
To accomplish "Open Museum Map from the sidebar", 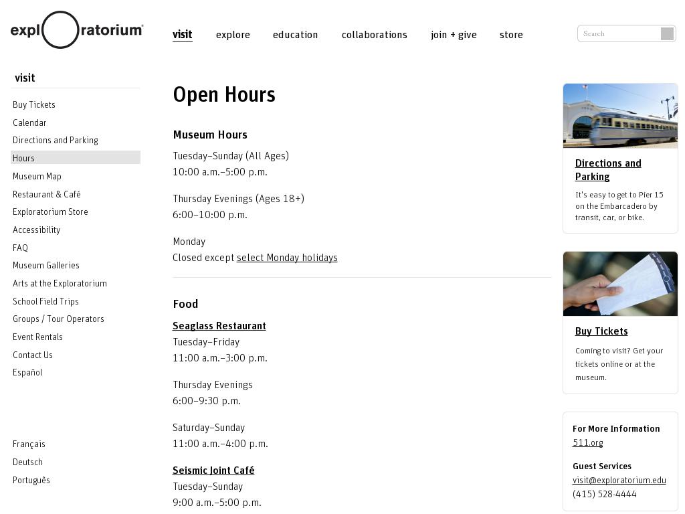I will click(37, 176).
